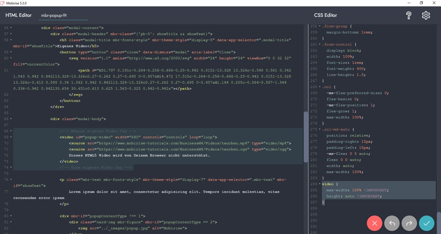The height and width of the screenshot is (234, 441).
Task: Click the mbr-popup-9t block name field
Action: [63, 15]
